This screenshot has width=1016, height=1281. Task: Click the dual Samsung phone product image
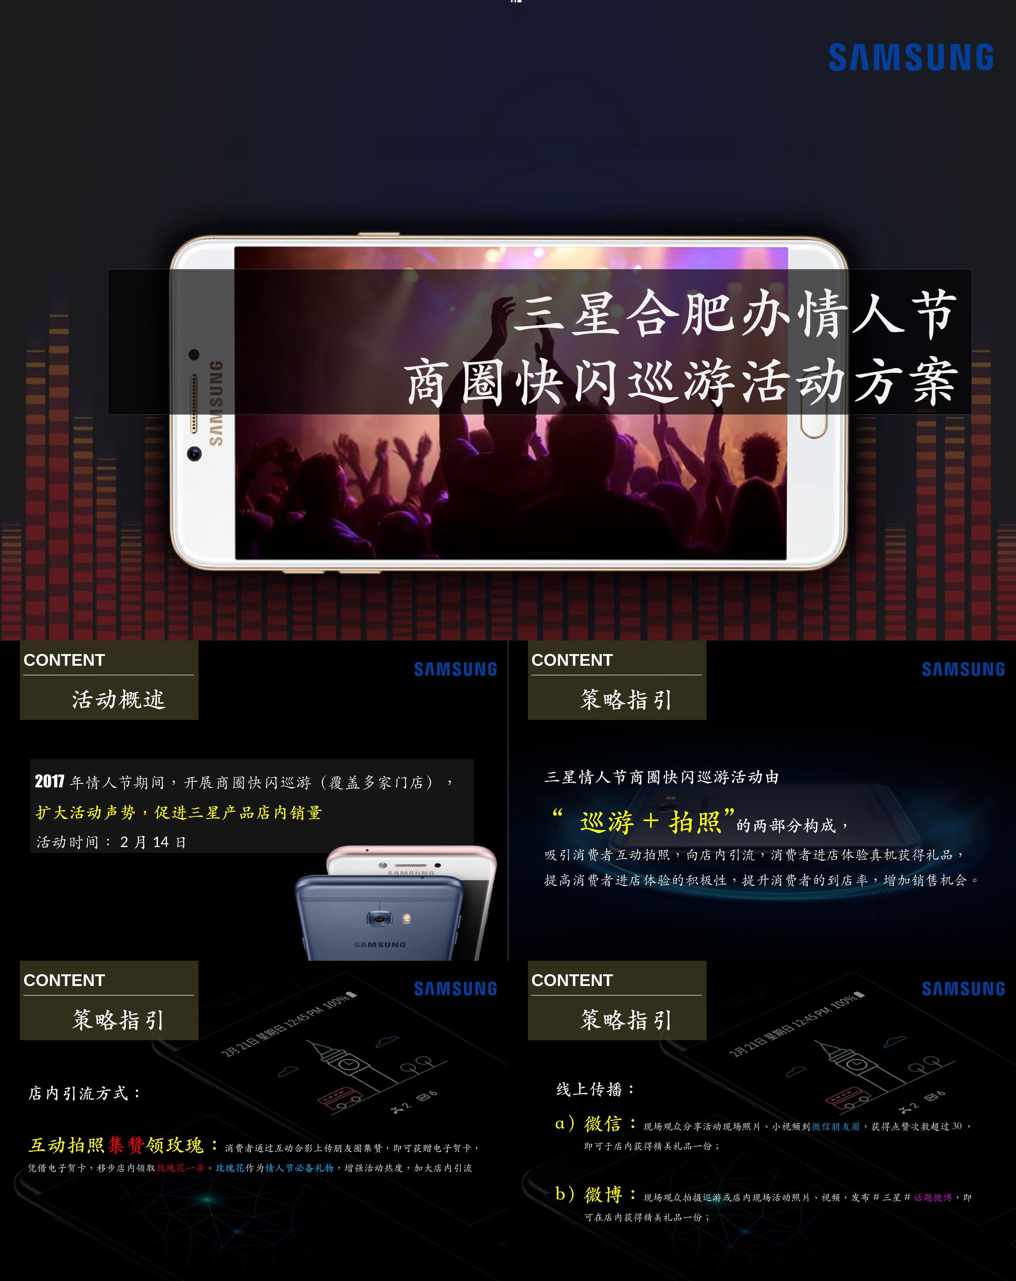tap(384, 873)
